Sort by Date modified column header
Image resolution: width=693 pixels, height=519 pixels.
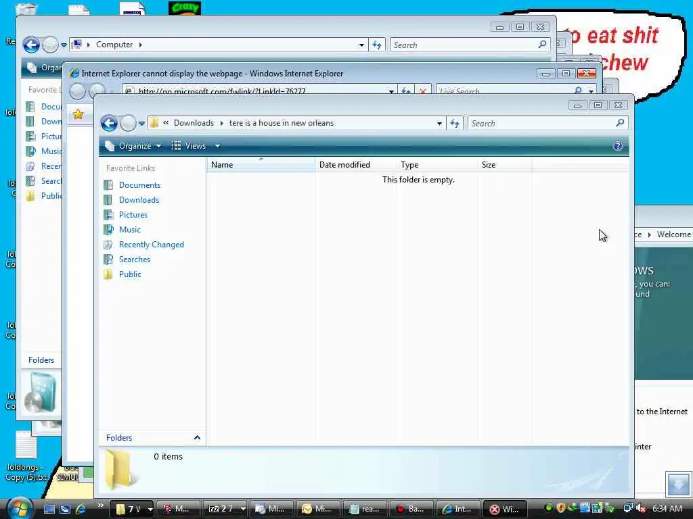[x=356, y=165]
